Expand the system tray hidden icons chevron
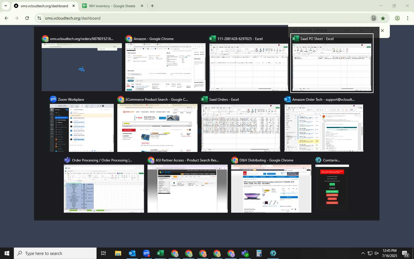Image resolution: width=414 pixels, height=259 pixels. tap(363, 253)
